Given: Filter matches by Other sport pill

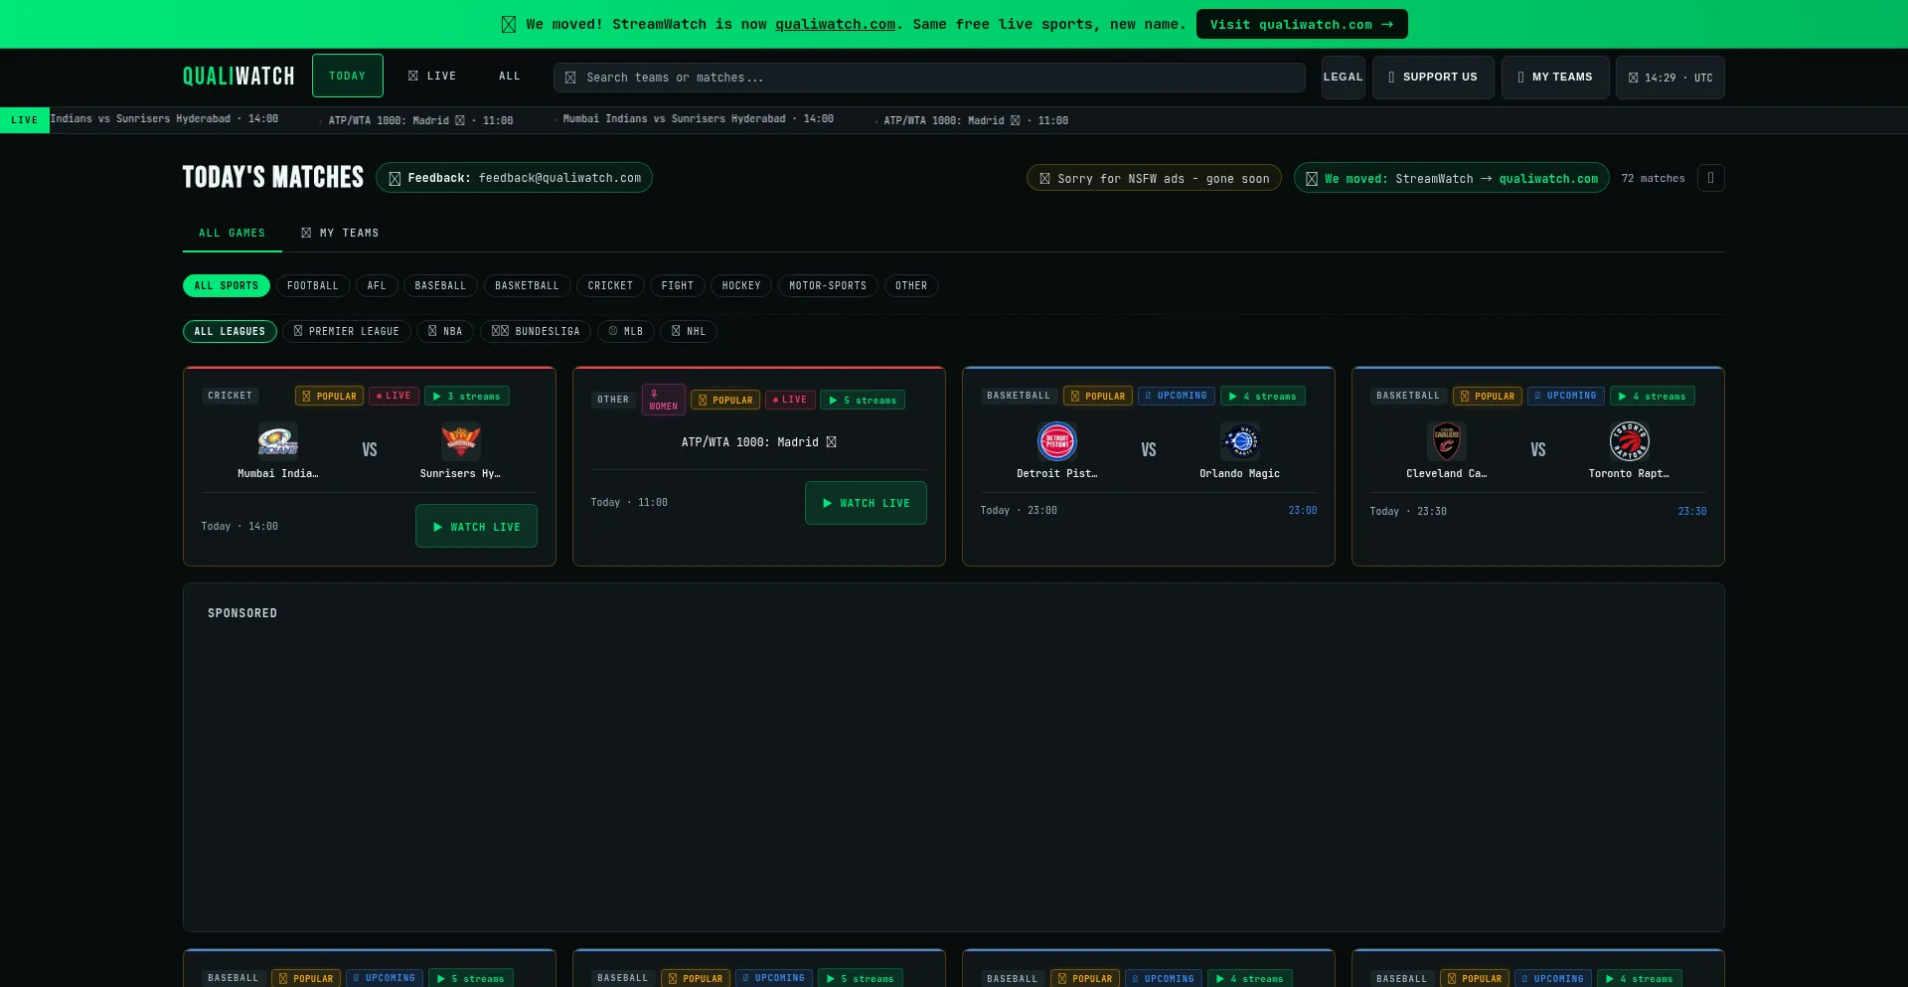Looking at the screenshot, I should pyautogui.click(x=911, y=286).
